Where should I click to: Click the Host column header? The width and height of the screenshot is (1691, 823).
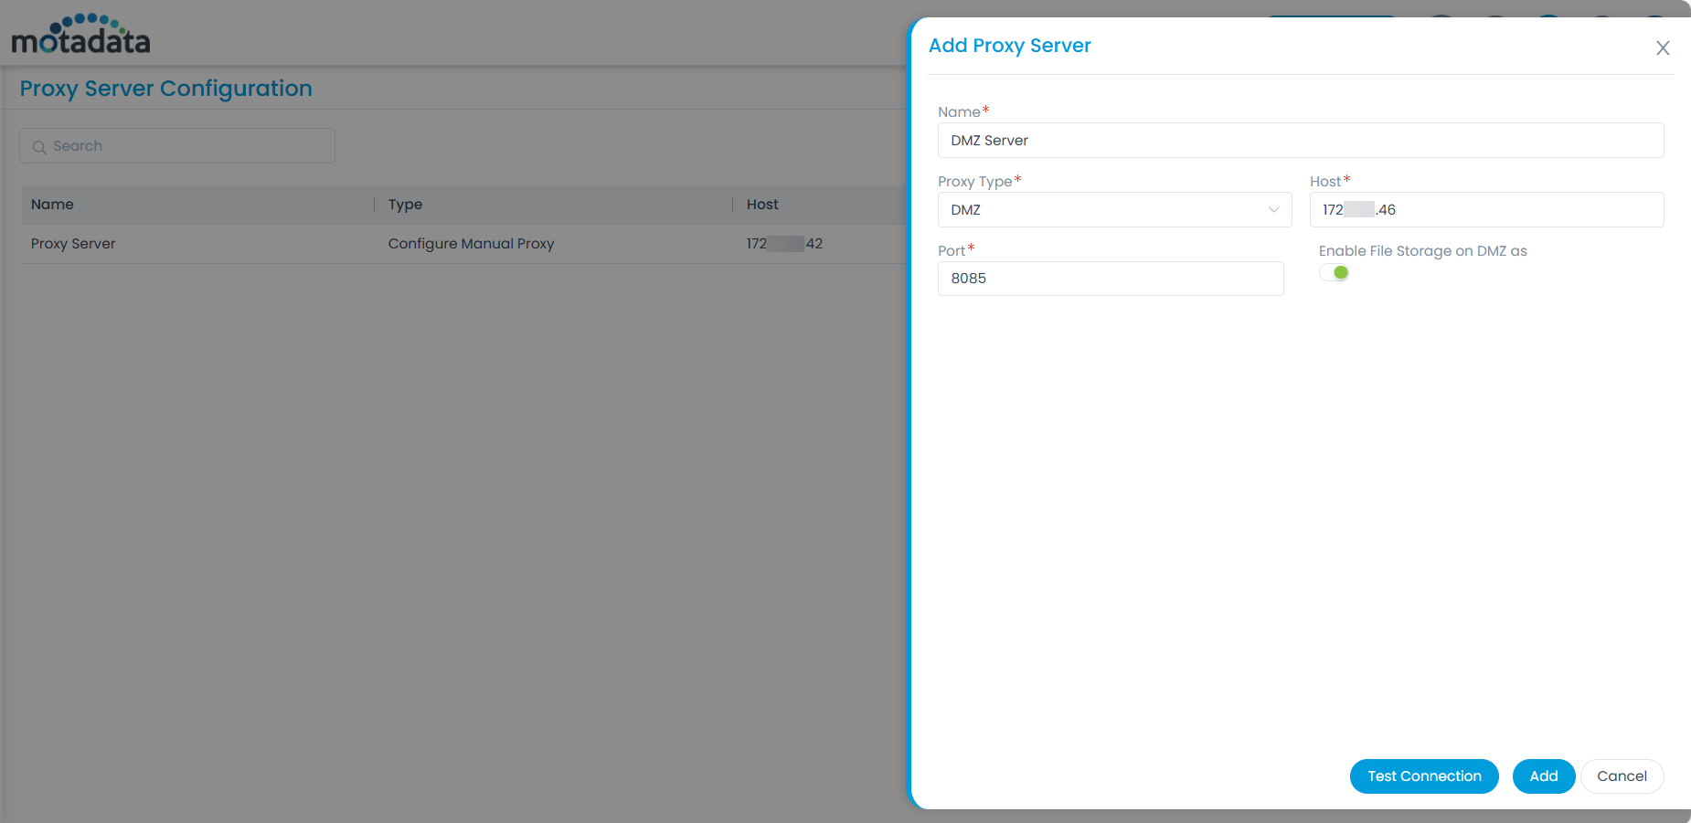(x=762, y=205)
